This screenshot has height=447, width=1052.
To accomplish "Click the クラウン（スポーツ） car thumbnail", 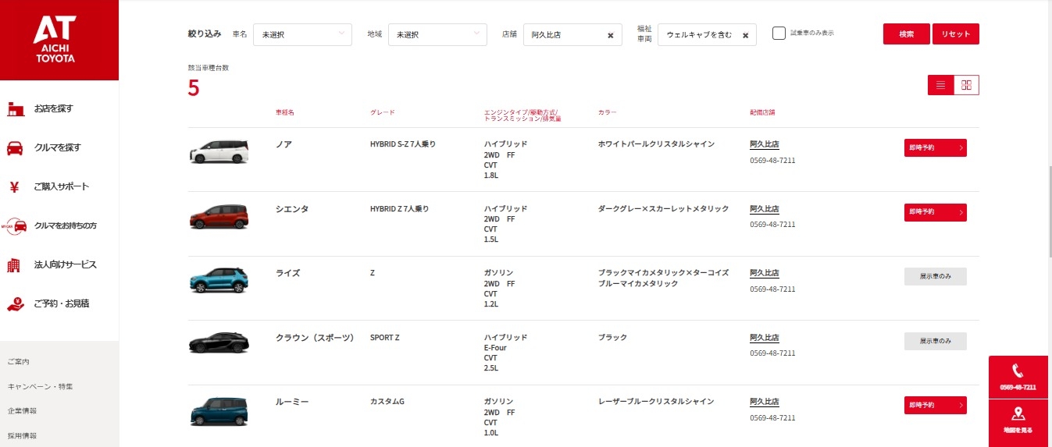I will [219, 342].
